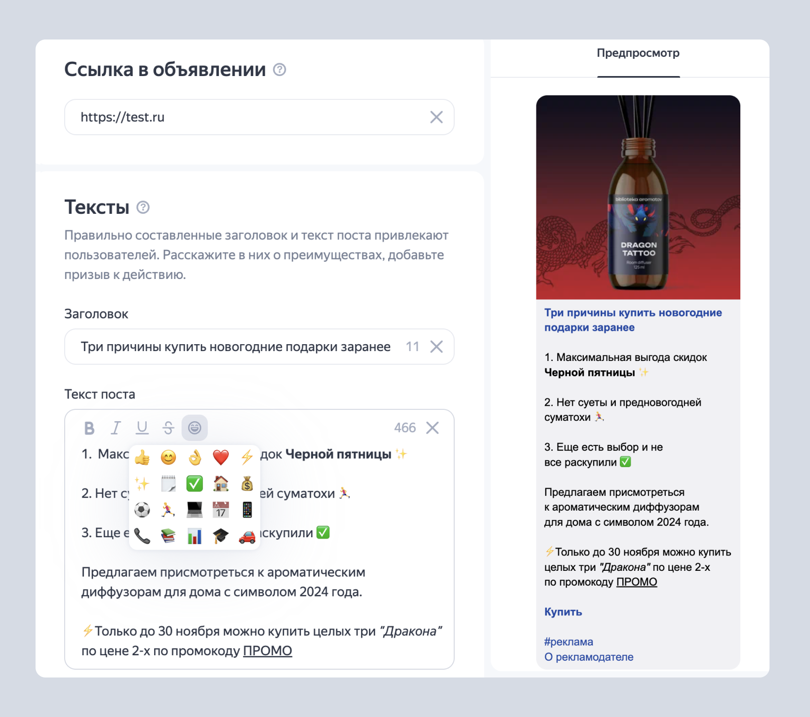
Task: Toggle bold formatting in post text
Action: click(x=89, y=428)
